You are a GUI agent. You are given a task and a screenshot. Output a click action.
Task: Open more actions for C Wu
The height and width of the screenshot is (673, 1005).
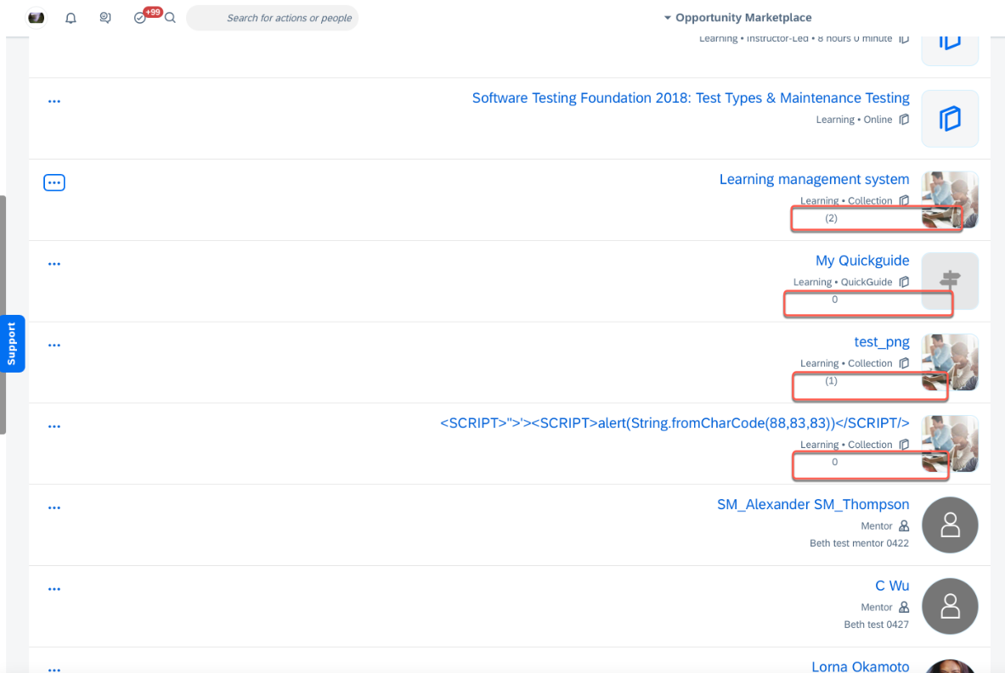pyautogui.click(x=54, y=589)
